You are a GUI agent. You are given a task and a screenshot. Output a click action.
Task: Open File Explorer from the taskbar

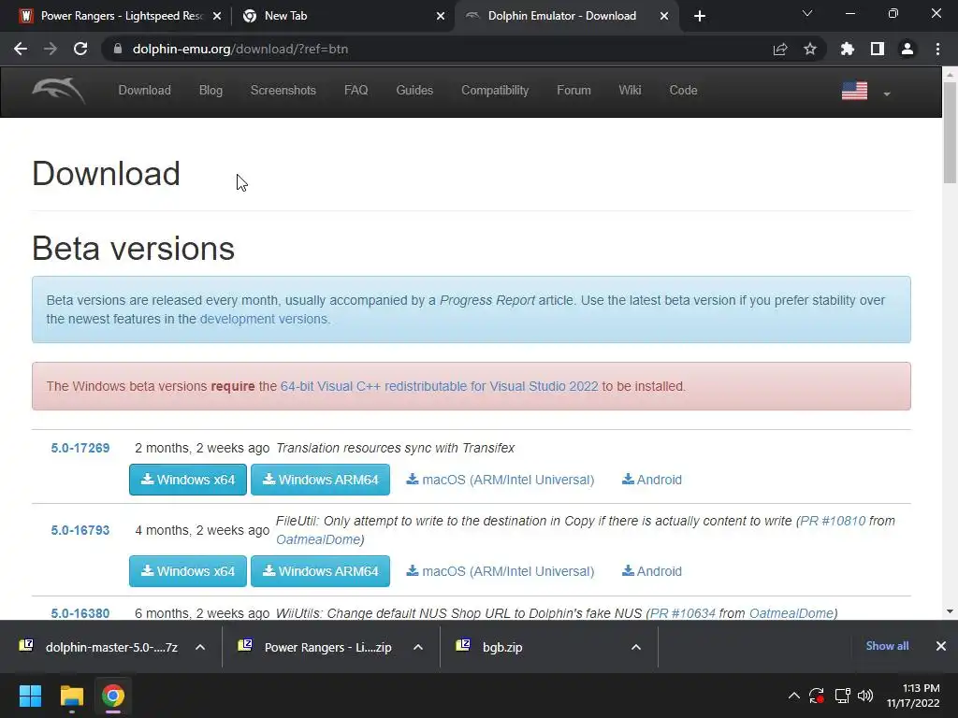(71, 696)
